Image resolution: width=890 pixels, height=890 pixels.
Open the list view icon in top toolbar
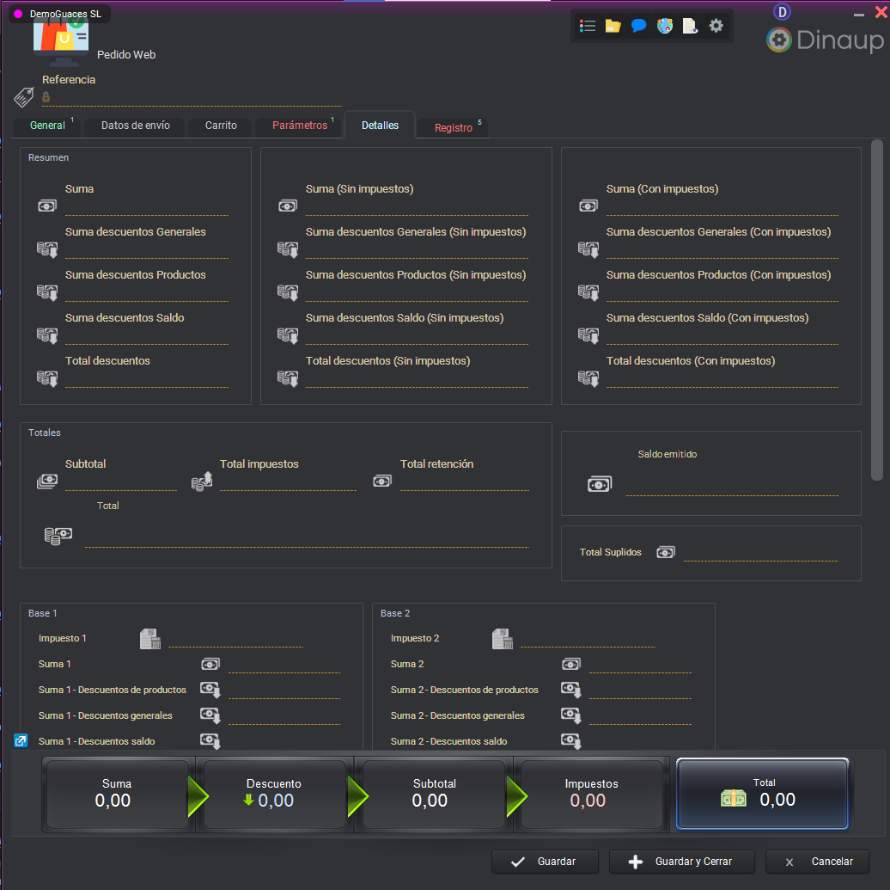click(588, 26)
